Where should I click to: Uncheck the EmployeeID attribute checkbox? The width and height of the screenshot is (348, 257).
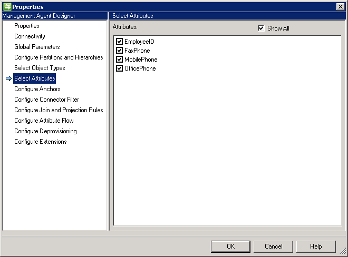click(x=119, y=41)
